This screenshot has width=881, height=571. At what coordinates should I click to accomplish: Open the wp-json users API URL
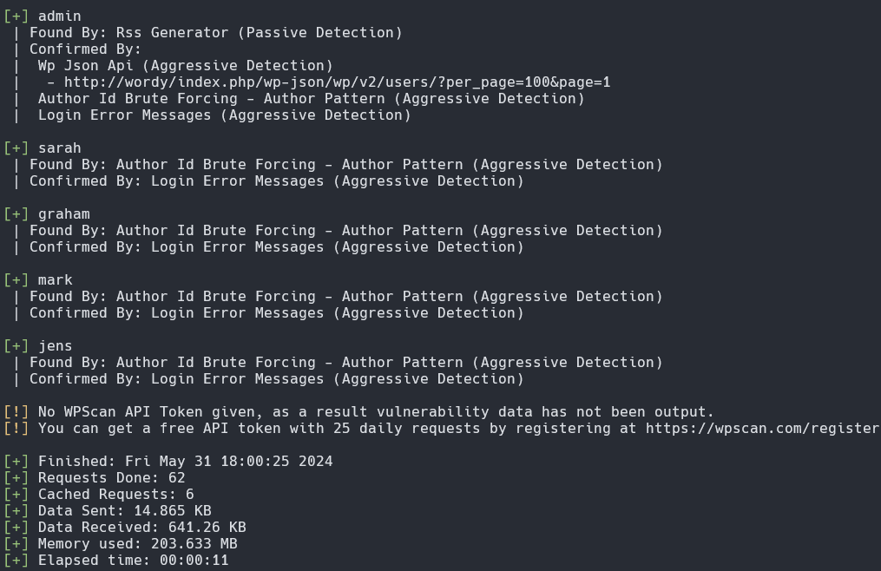coord(337,82)
